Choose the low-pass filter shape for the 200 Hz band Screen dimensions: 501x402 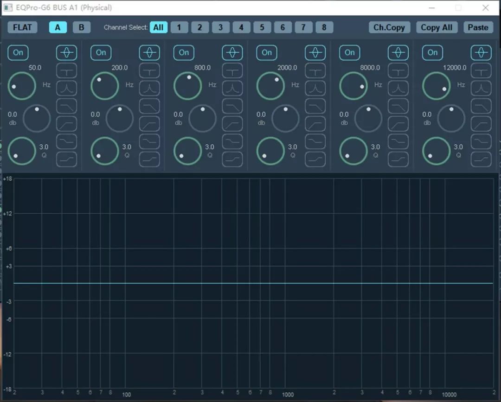pyautogui.click(x=149, y=106)
